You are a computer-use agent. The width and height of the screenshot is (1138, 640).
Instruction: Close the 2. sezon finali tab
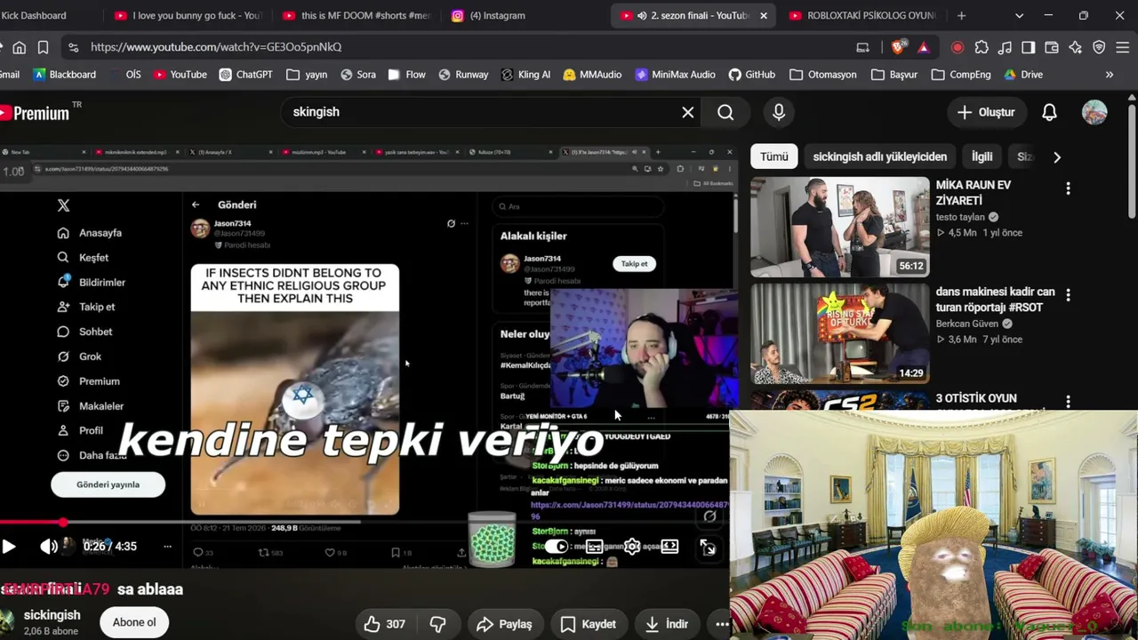pos(763,15)
